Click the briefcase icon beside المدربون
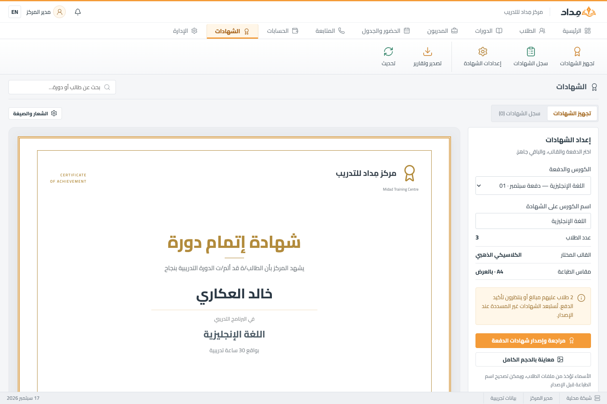 454,31
